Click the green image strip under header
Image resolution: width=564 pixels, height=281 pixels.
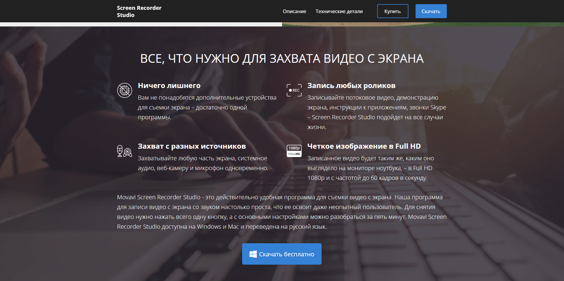point(422,24)
